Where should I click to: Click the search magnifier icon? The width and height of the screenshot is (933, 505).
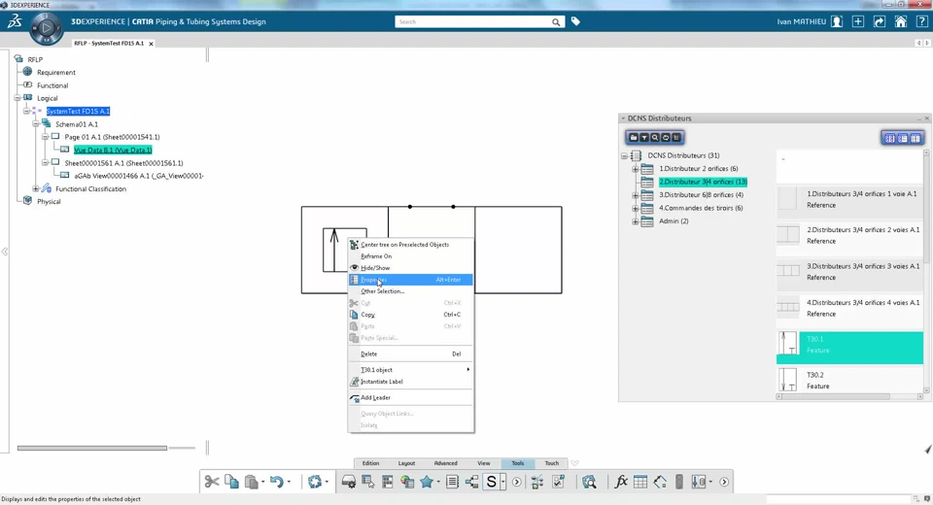(556, 22)
